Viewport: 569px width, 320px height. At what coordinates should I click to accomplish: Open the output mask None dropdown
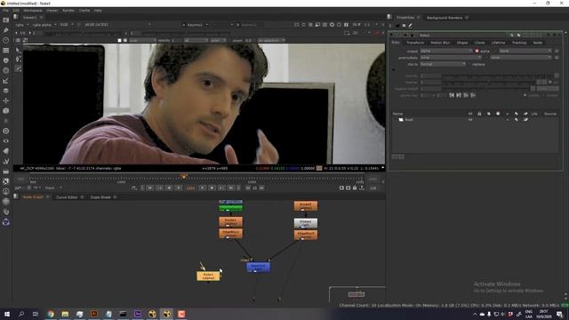pyautogui.click(x=525, y=52)
